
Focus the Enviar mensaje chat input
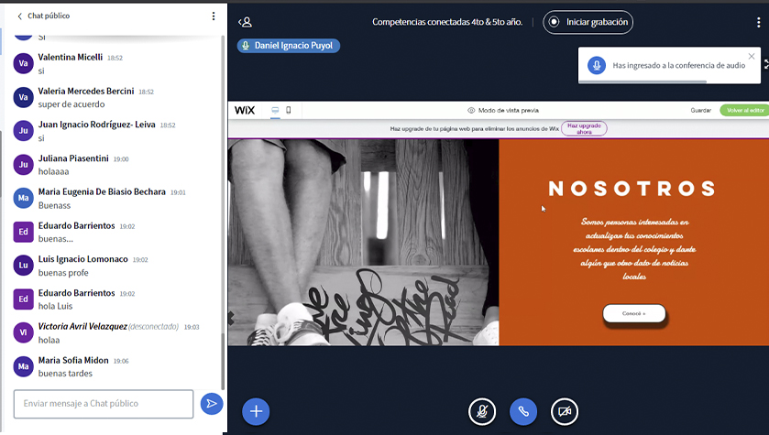tap(104, 403)
